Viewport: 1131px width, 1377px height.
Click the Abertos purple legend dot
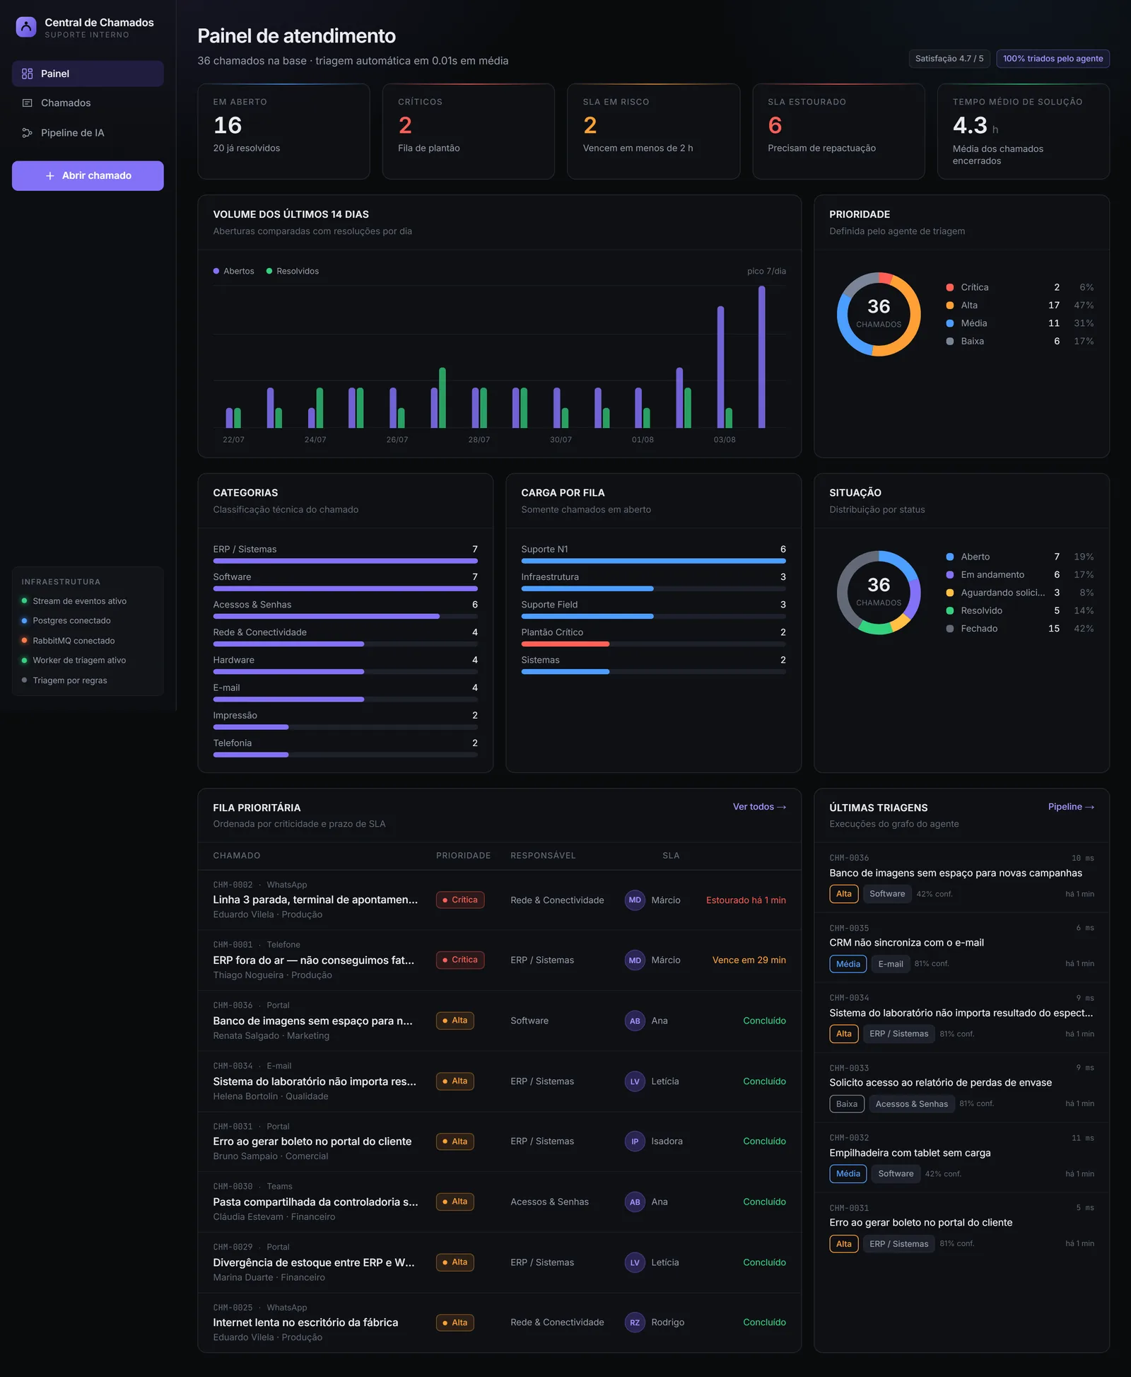216,272
